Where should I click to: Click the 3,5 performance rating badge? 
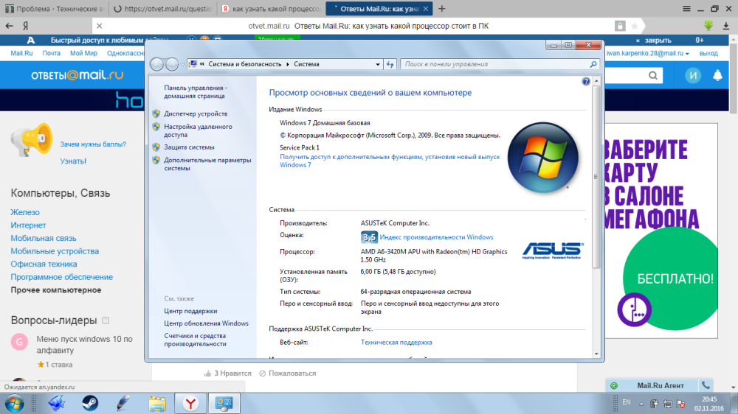[x=369, y=237]
